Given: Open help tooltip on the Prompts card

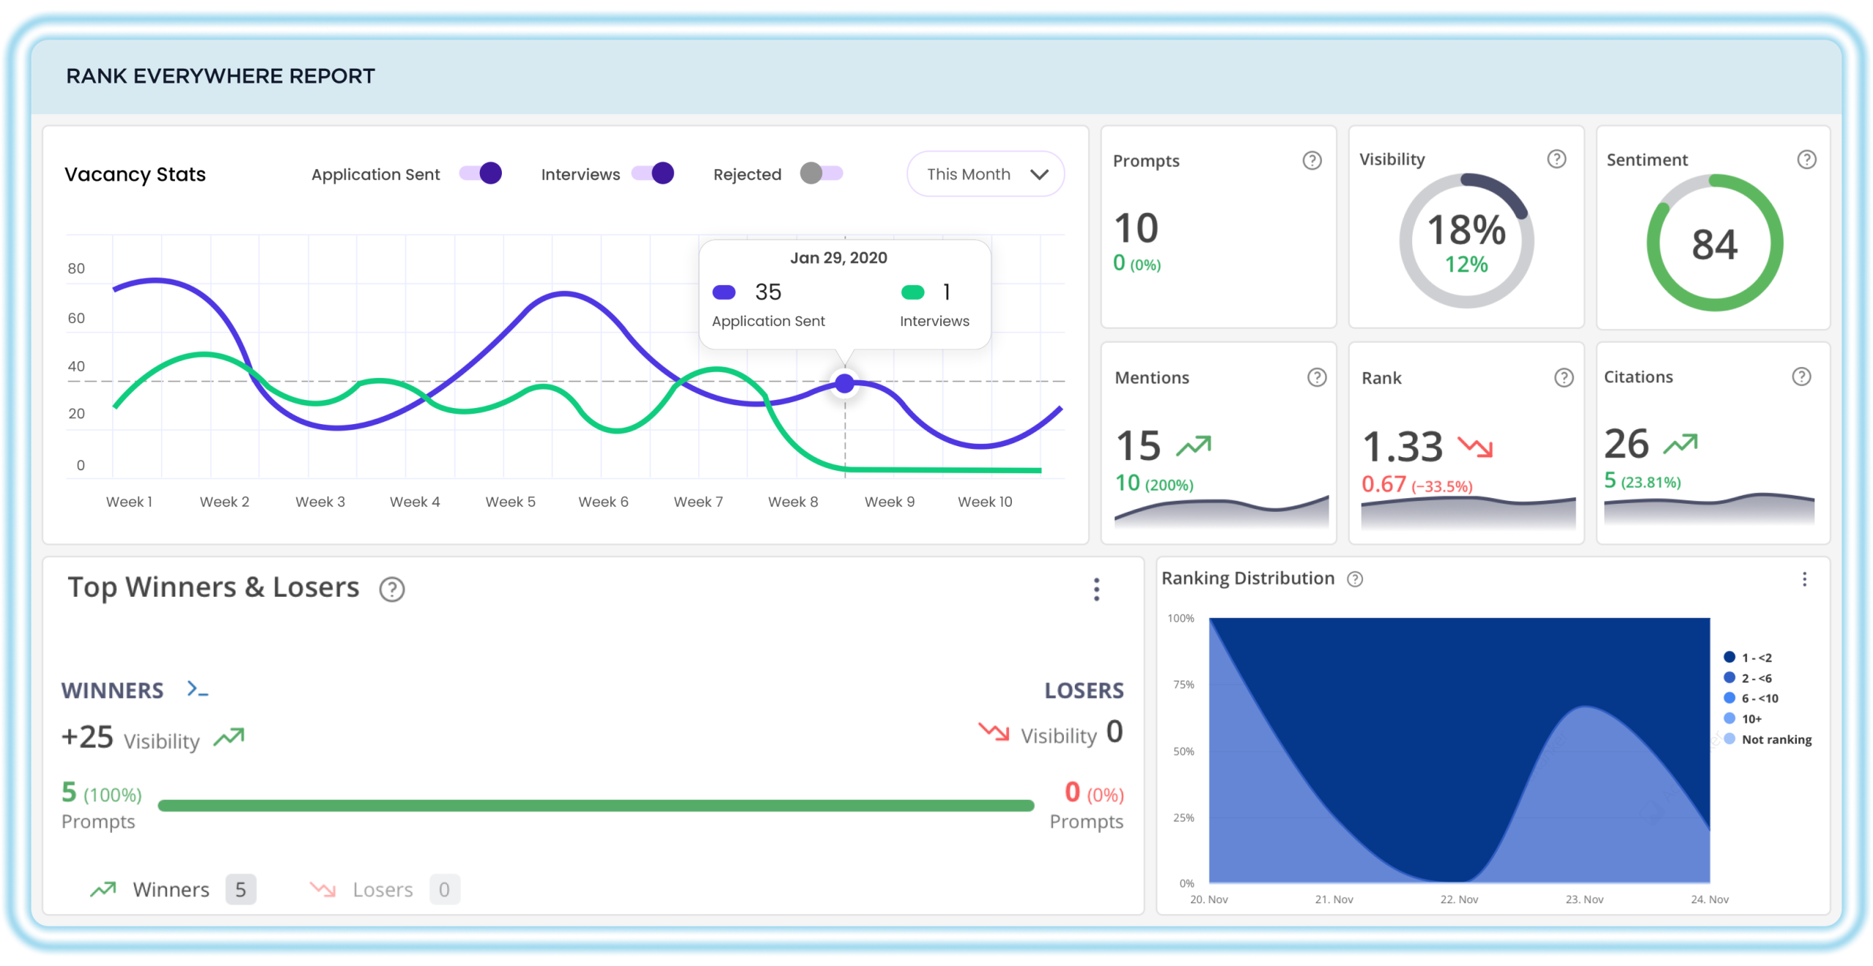Looking at the screenshot, I should (1312, 161).
